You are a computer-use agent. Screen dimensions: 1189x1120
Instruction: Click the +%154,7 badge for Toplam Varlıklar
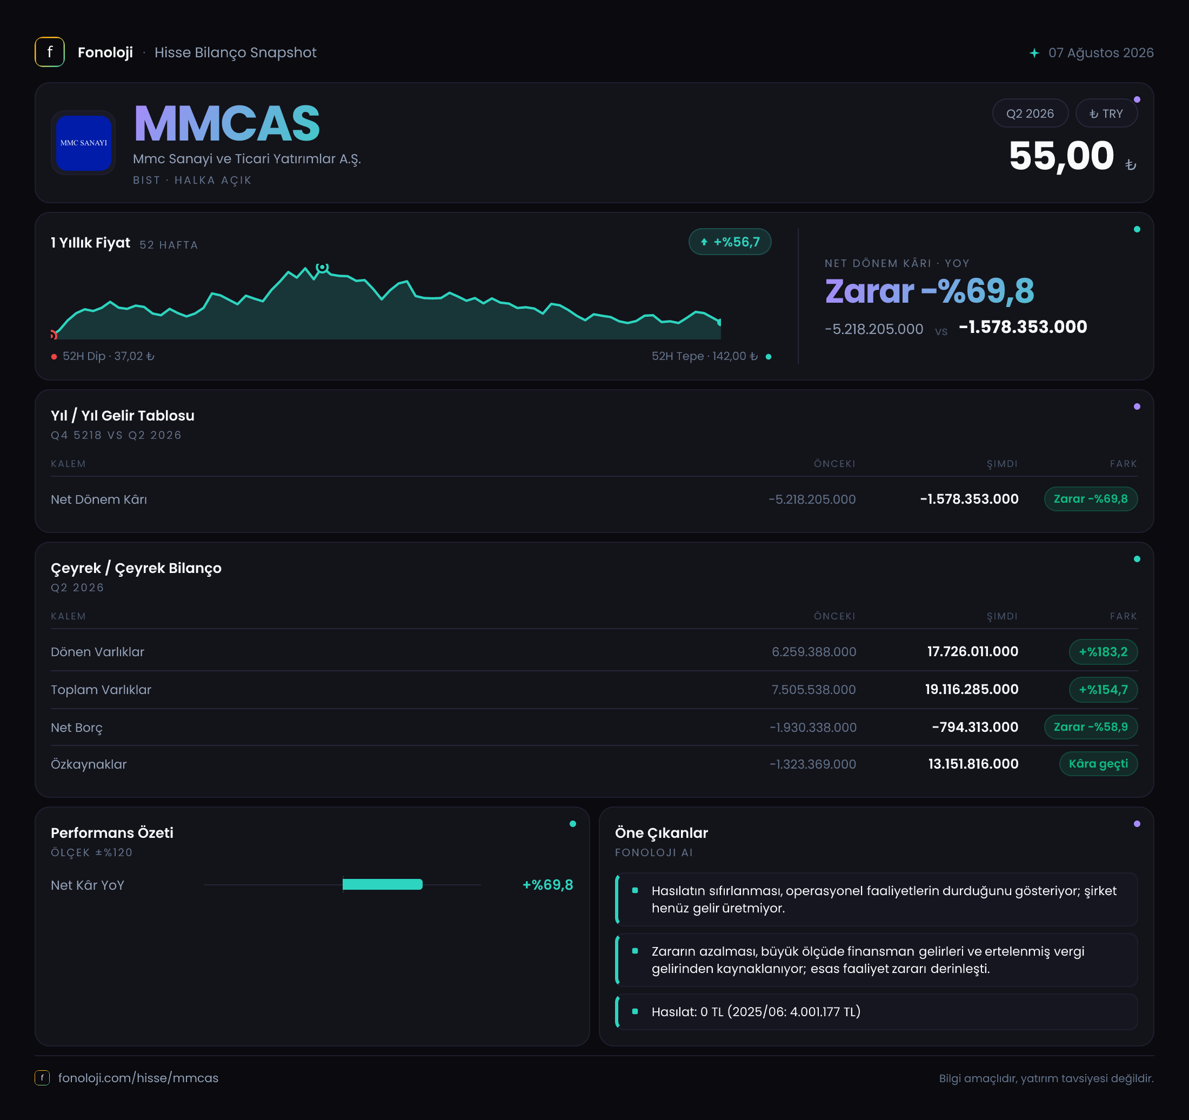tap(1103, 689)
